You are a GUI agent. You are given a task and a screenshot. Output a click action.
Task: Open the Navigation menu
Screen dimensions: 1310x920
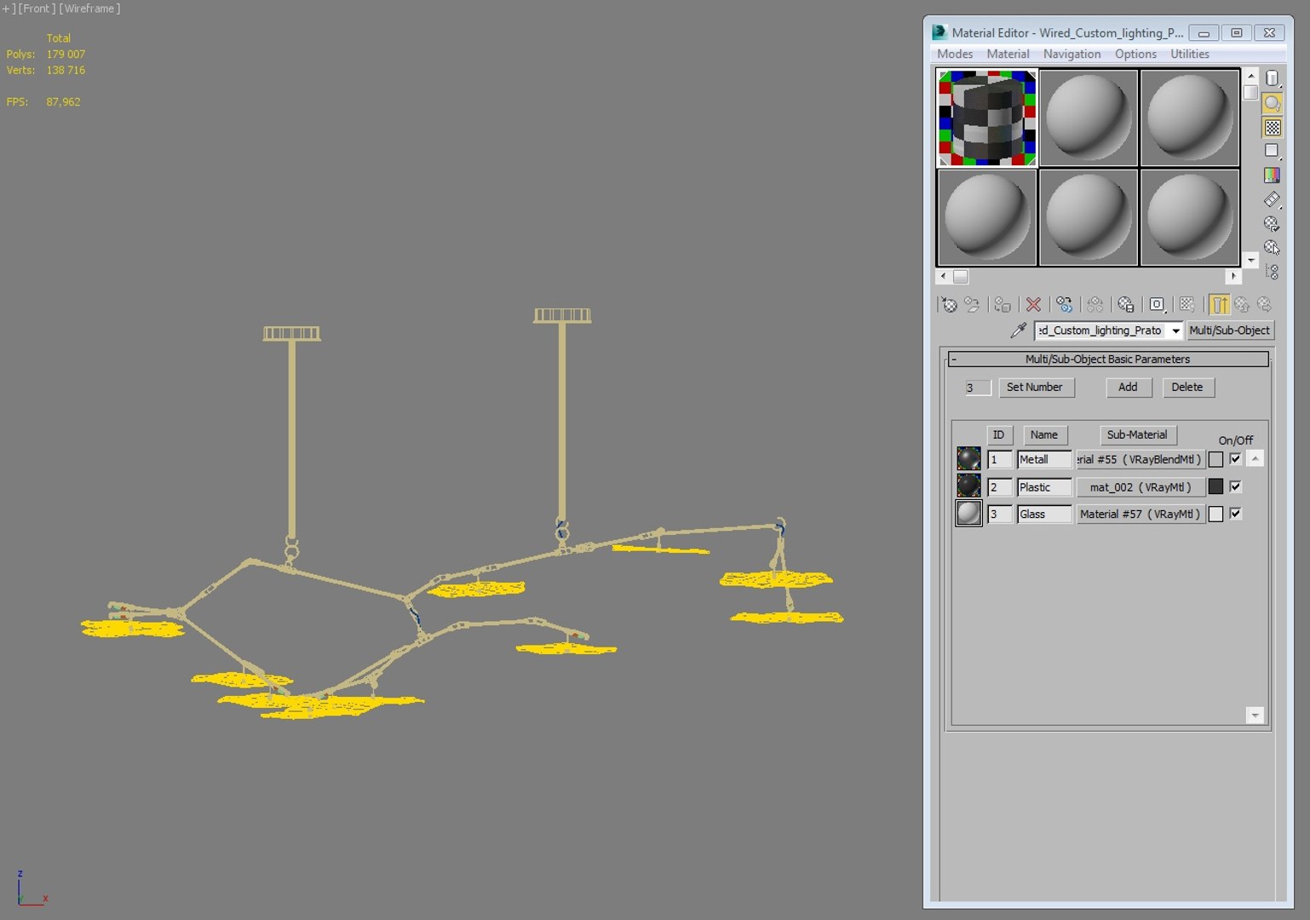click(1072, 54)
